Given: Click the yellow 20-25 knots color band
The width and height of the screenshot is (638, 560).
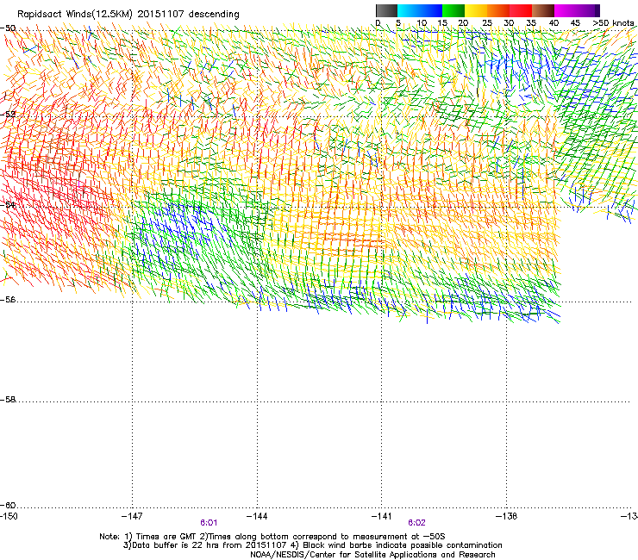Looking at the screenshot, I should click(x=476, y=10).
